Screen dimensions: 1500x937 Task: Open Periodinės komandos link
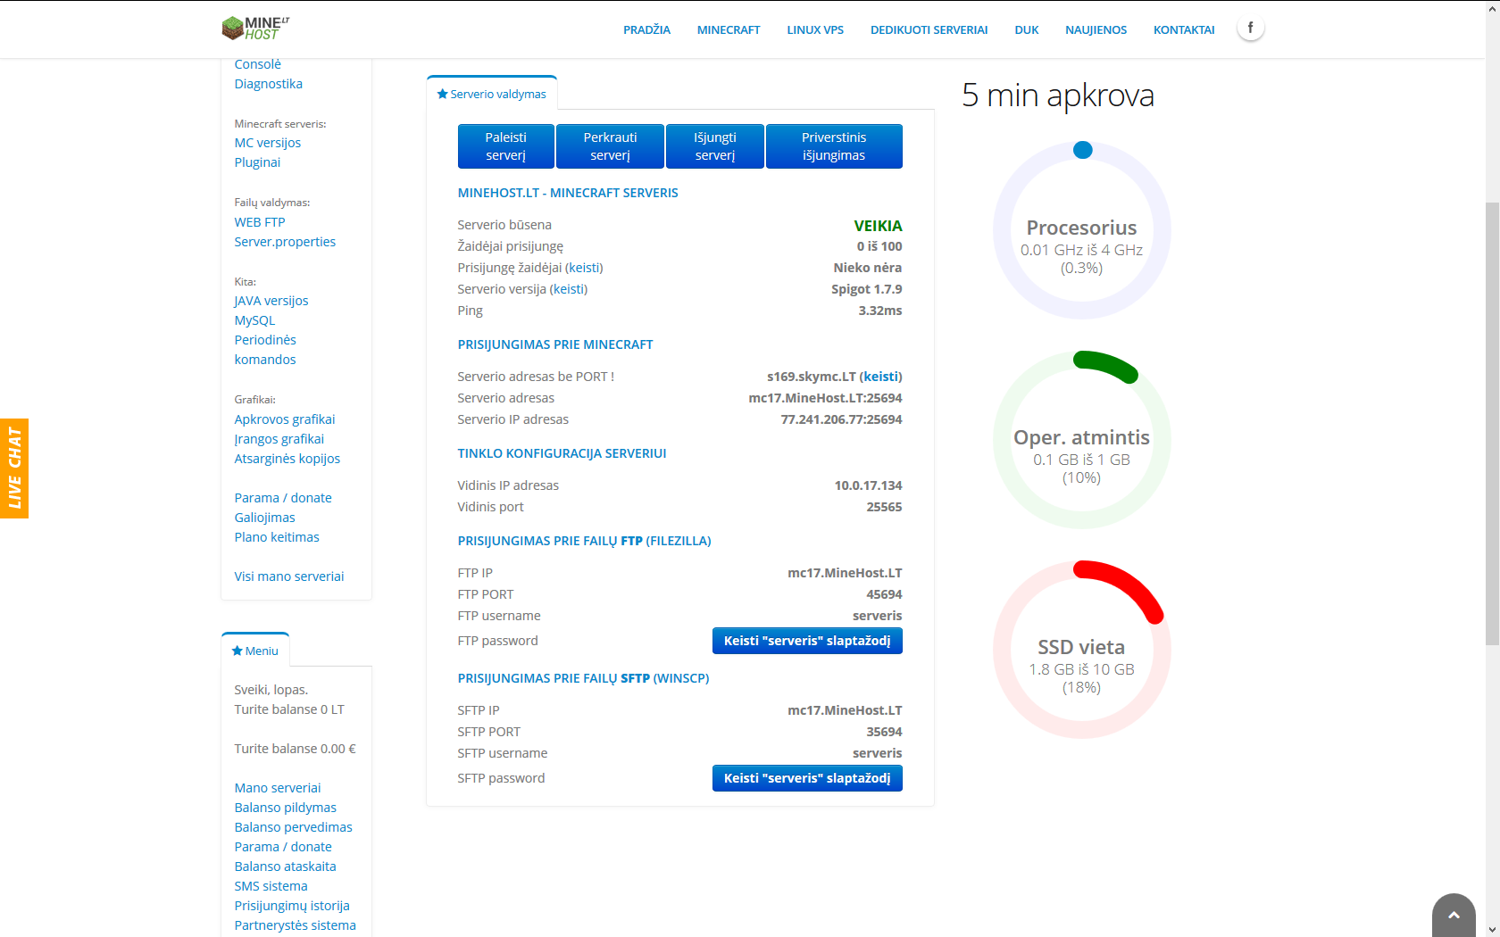265,350
